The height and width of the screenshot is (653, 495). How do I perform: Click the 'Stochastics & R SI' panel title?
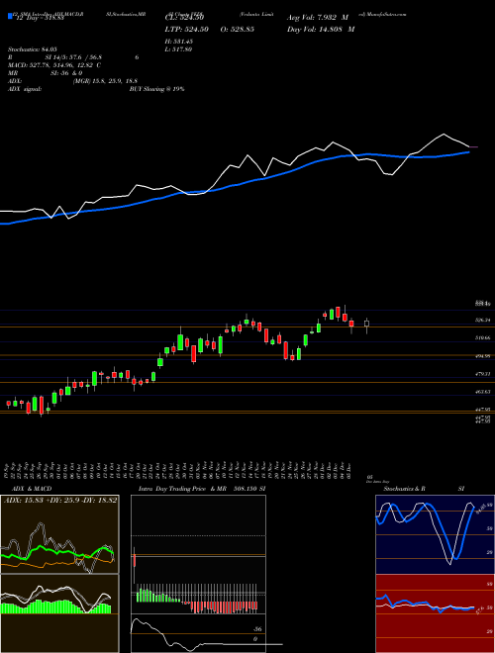(424, 489)
